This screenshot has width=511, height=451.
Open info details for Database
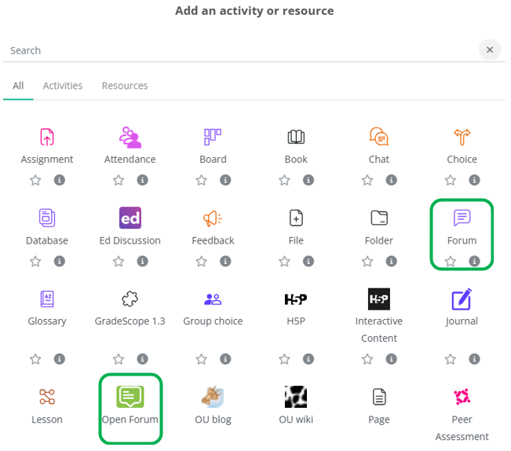coord(60,262)
